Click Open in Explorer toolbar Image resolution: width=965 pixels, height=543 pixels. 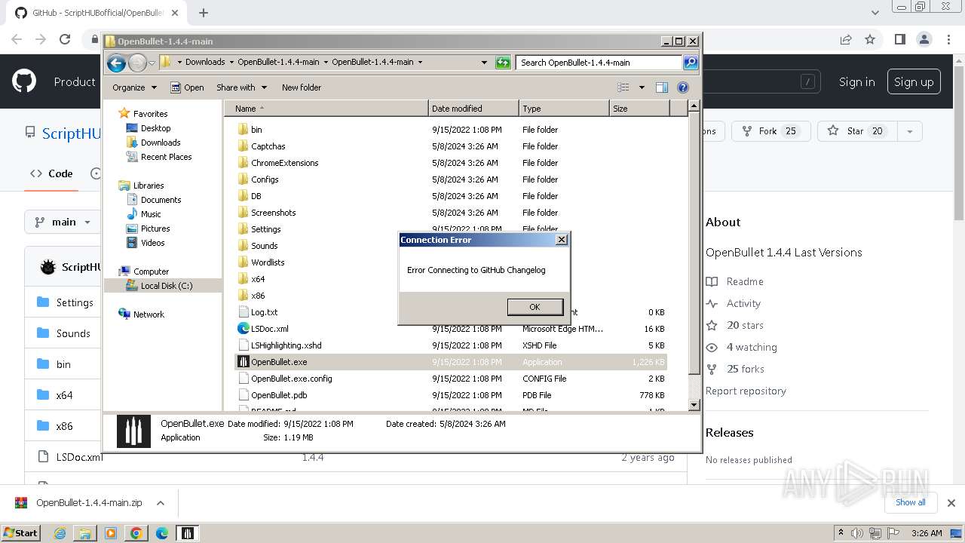187,87
